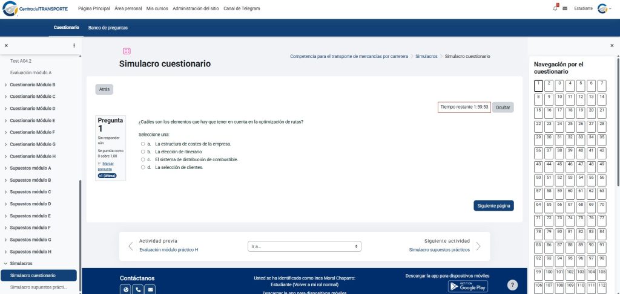Expand Supuestos módulo D section

click(x=5, y=204)
